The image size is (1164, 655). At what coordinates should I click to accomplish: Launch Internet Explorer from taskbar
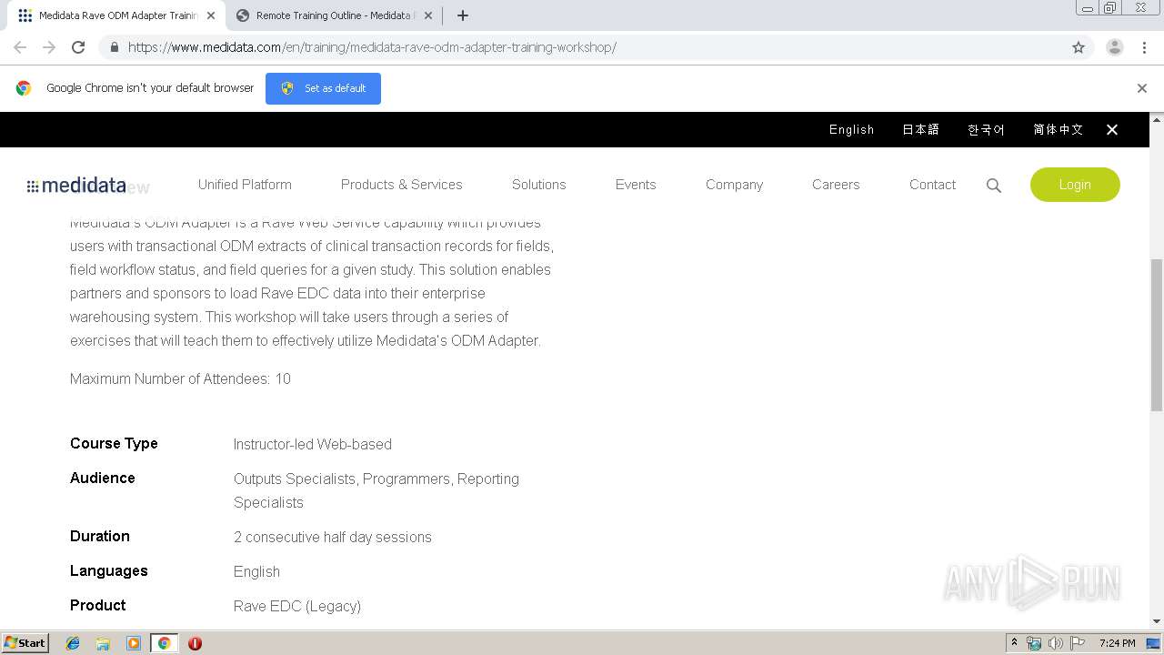tap(73, 643)
